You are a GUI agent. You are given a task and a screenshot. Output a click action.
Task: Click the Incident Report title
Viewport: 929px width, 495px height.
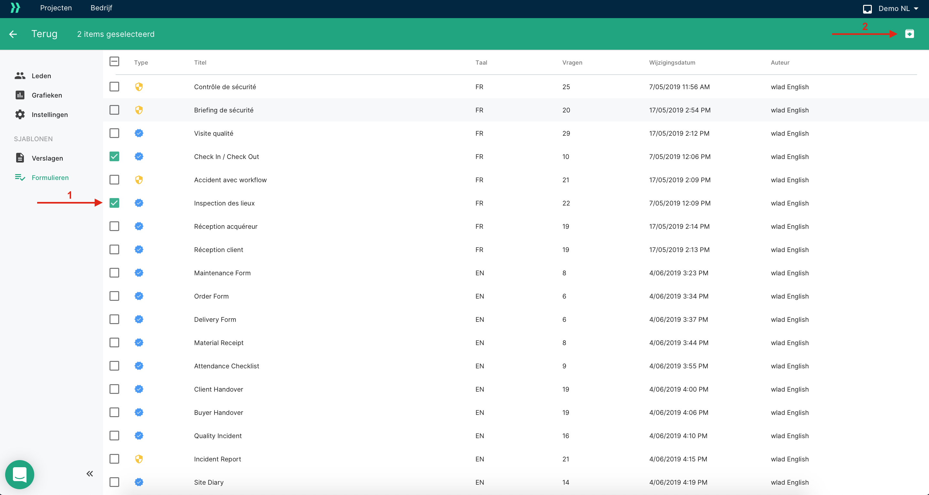217,459
